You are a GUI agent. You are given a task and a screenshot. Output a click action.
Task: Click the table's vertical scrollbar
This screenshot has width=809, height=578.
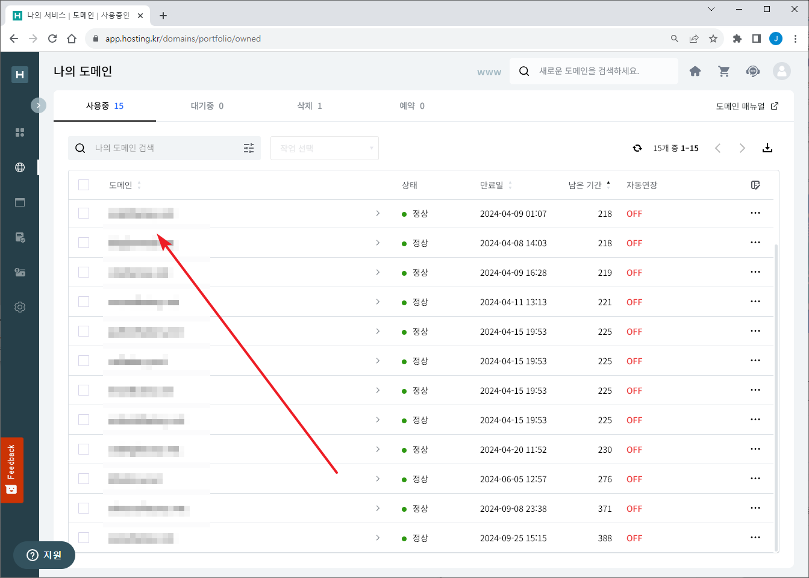776,397
